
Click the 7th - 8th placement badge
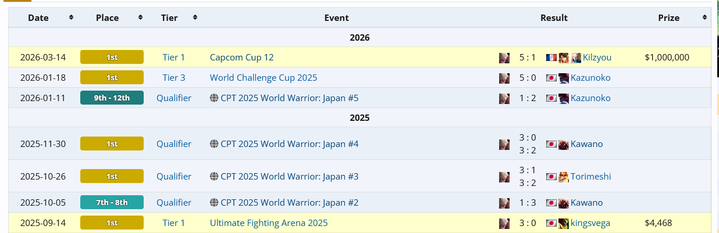pos(112,202)
